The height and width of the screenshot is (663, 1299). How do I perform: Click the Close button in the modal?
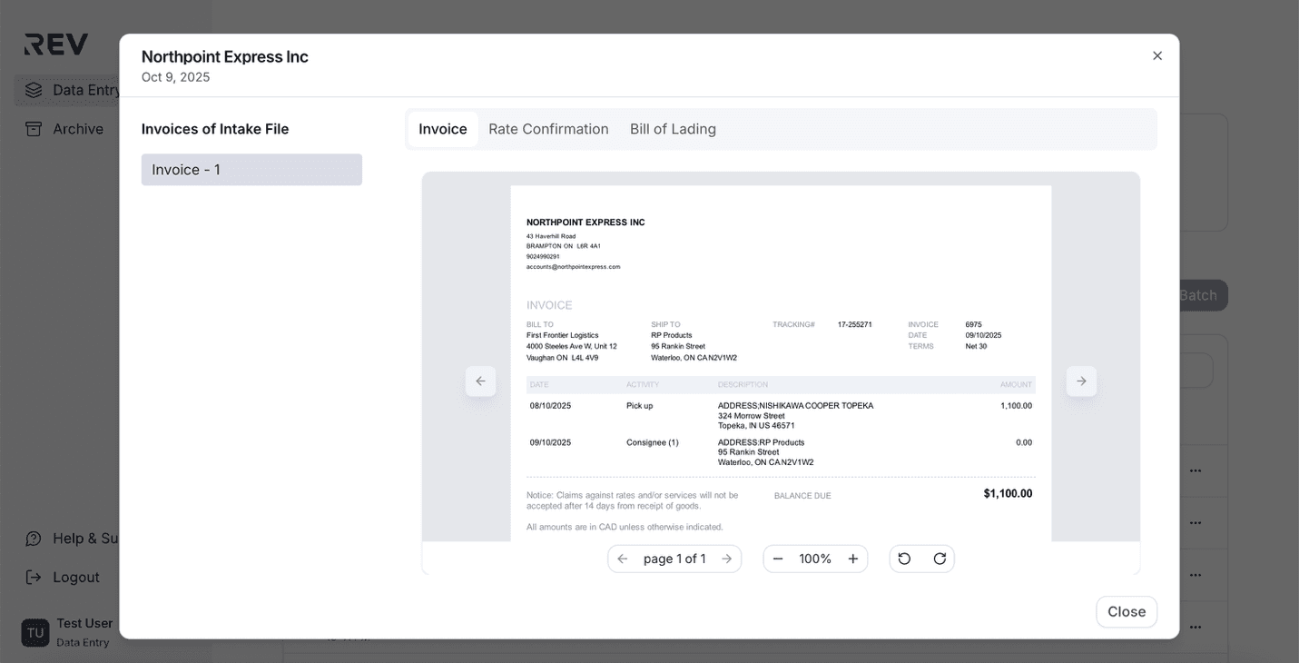point(1126,611)
